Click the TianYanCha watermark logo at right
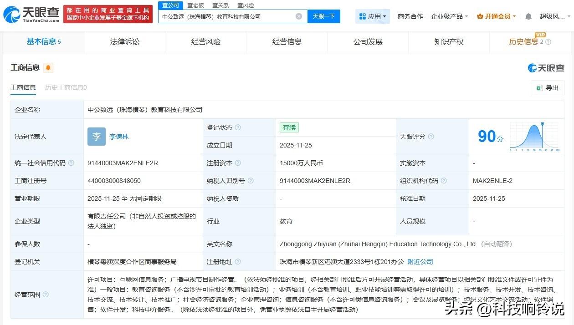Screen dimensions: 574x325 pos(546,68)
